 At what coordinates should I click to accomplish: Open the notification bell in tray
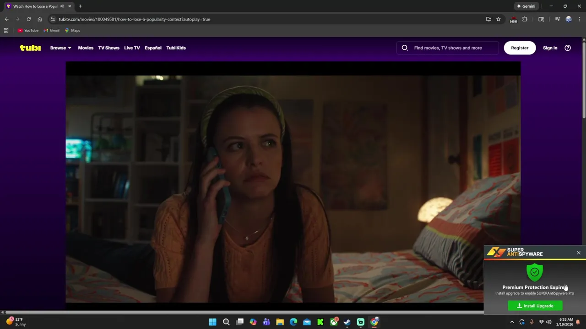578,322
